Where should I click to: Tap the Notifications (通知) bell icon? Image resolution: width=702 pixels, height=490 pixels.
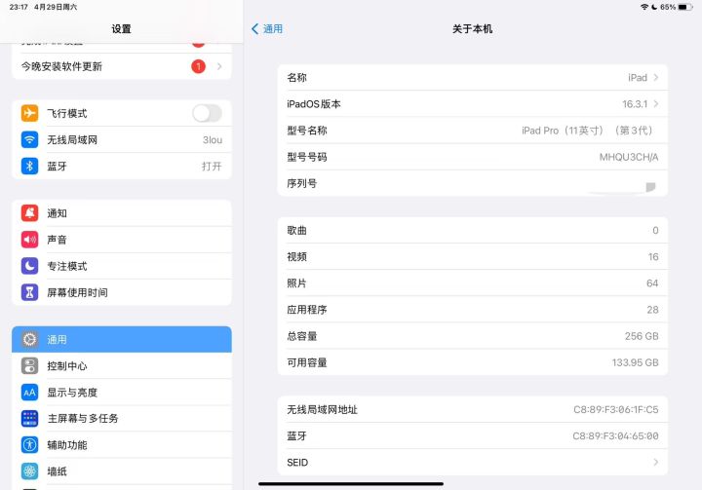(29, 213)
